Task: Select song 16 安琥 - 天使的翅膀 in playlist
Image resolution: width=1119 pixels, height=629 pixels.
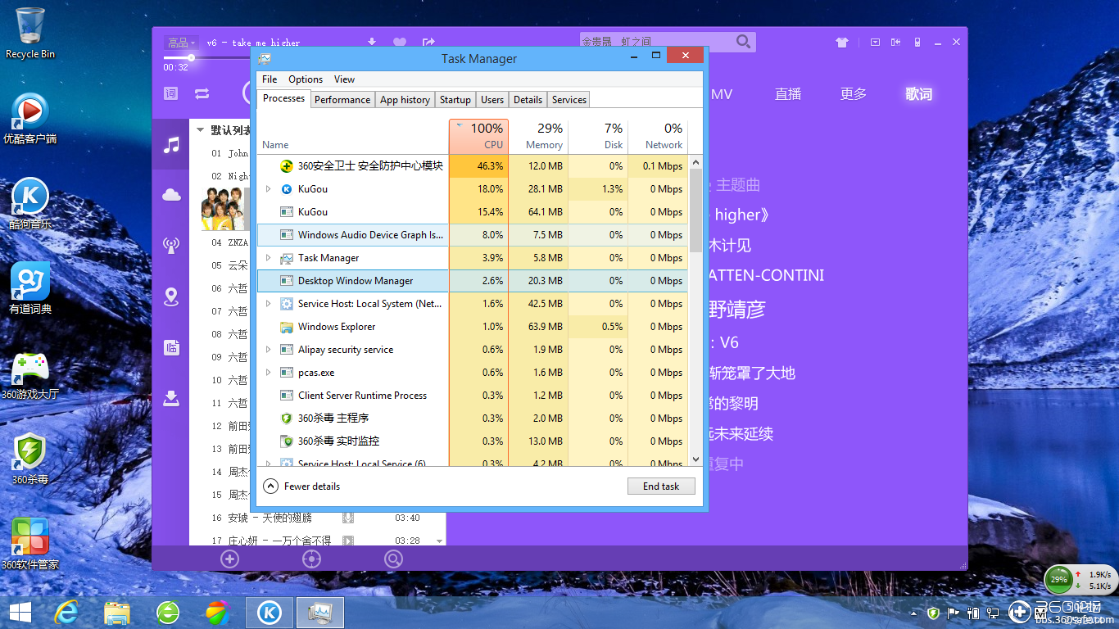Action: pyautogui.click(x=318, y=518)
